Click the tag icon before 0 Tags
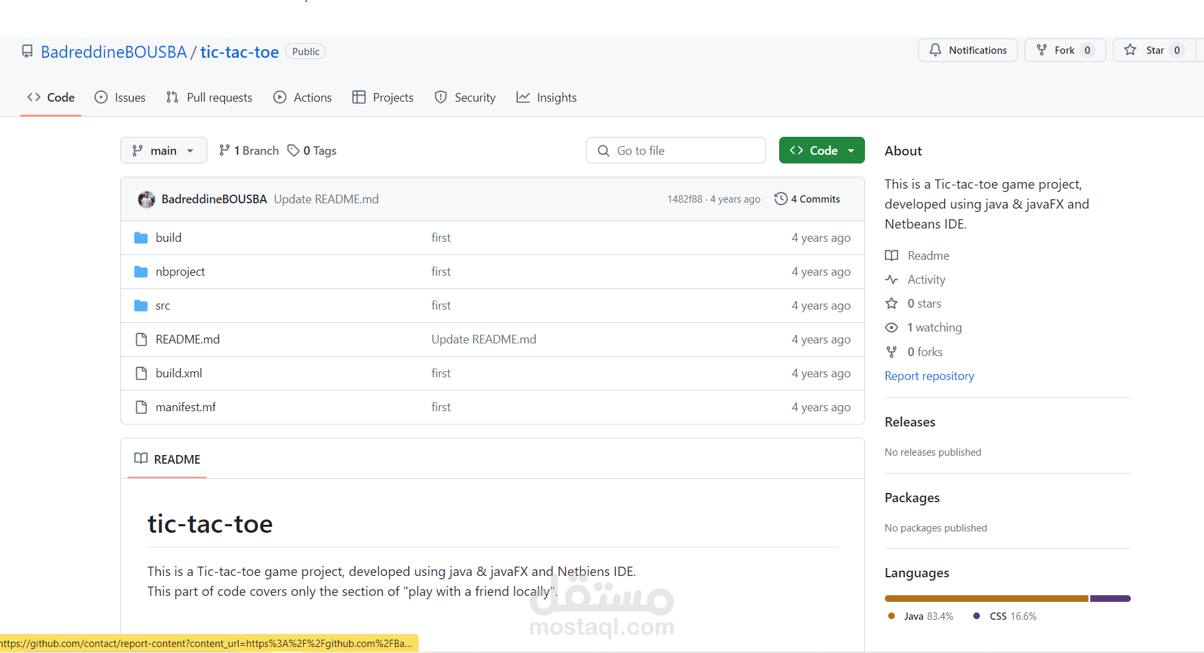Screen dimensions: 1204x653 (293, 151)
